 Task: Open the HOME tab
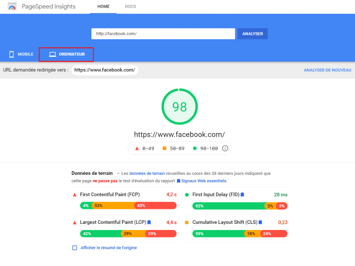[x=103, y=6]
